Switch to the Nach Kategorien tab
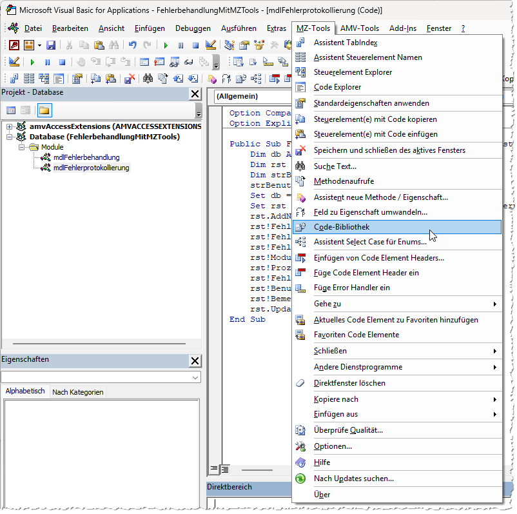The image size is (517, 514). point(77,391)
